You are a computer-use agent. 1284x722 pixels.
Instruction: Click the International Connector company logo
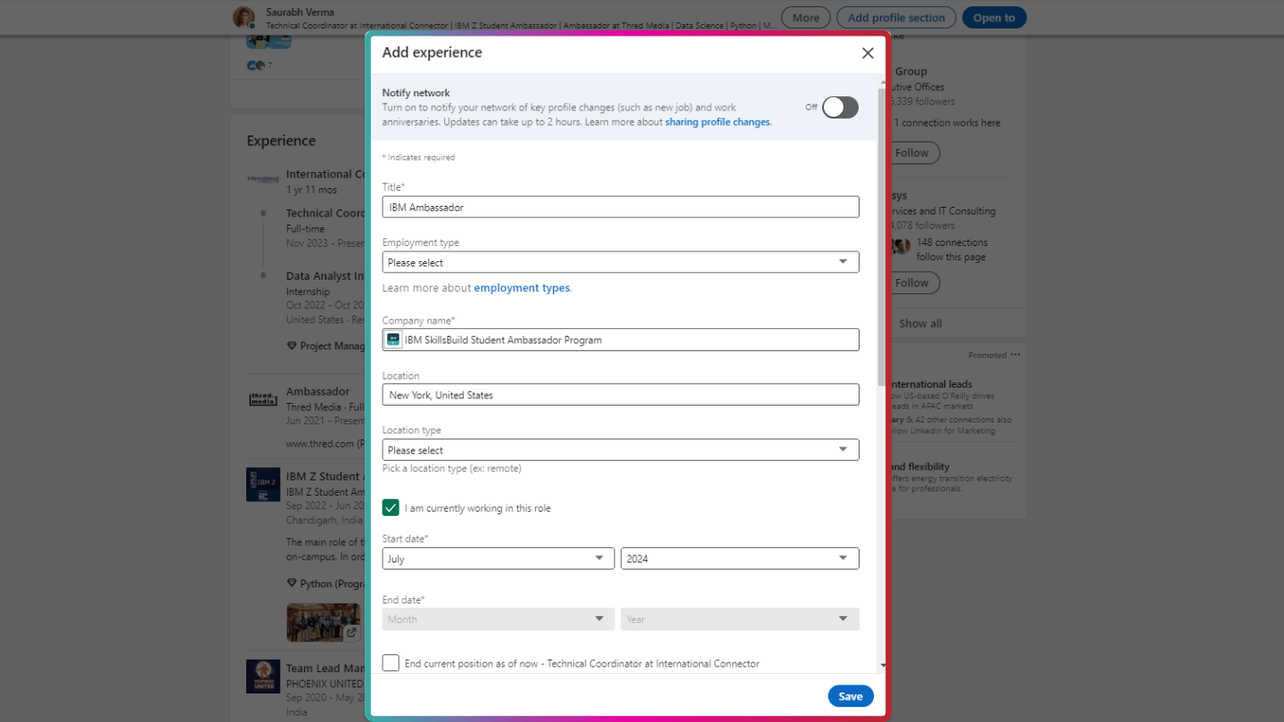coord(263,179)
